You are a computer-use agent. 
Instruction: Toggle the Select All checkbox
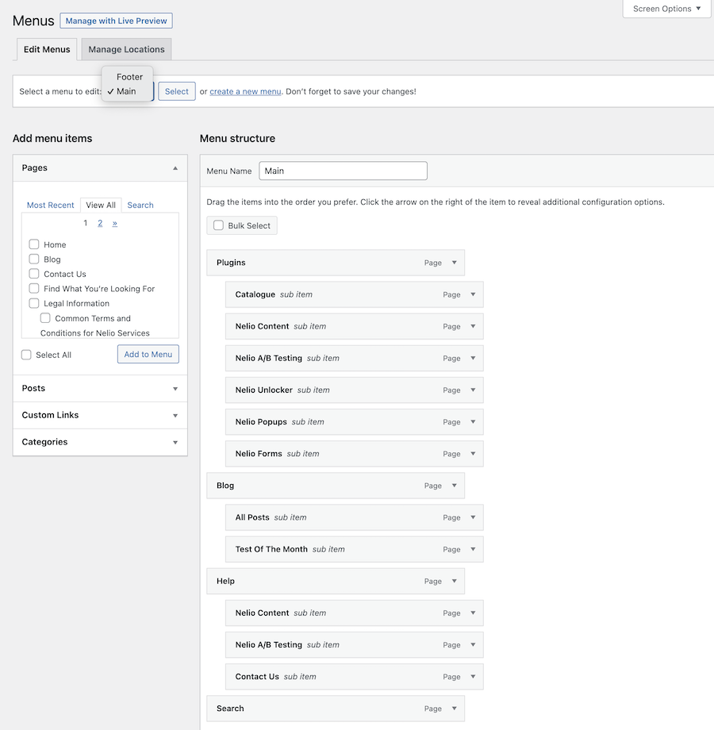point(26,355)
